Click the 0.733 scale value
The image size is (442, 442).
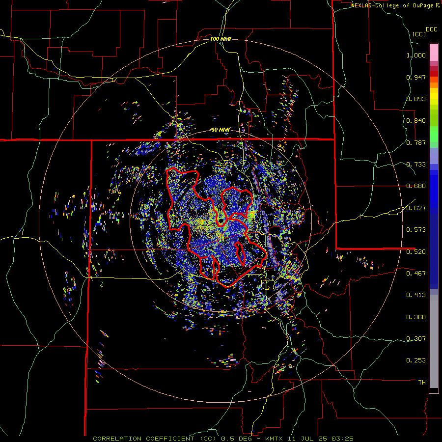(x=416, y=164)
